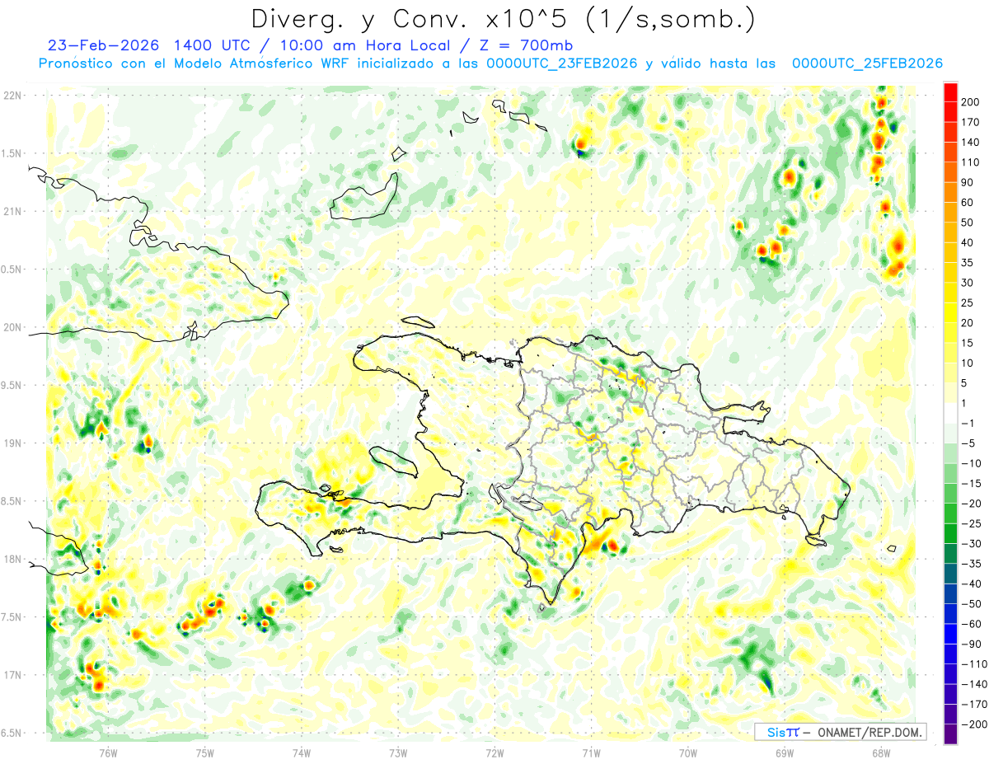The image size is (989, 764).
Task: Click the "-25" color scale value
Action: pyautogui.click(x=970, y=523)
